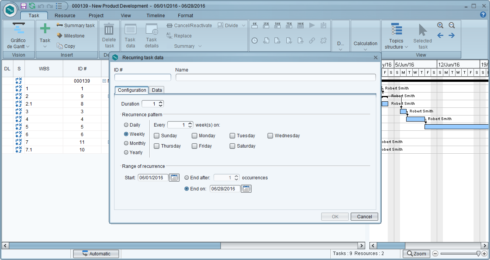Switch to the Resource ribbon tab
This screenshot has width=490, height=260.
click(x=65, y=16)
